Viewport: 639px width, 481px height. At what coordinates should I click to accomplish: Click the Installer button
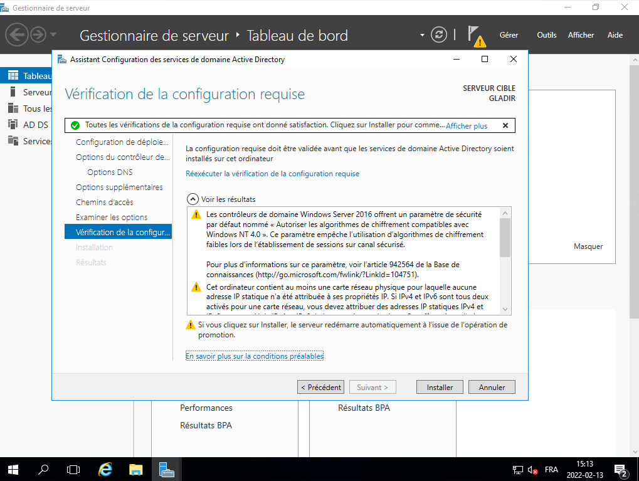pyautogui.click(x=440, y=388)
